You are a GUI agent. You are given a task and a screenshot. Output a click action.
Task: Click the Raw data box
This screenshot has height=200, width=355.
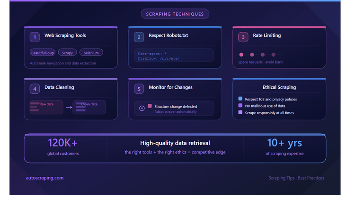46,107
